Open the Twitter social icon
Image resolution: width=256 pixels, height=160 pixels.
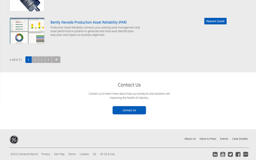(230, 154)
